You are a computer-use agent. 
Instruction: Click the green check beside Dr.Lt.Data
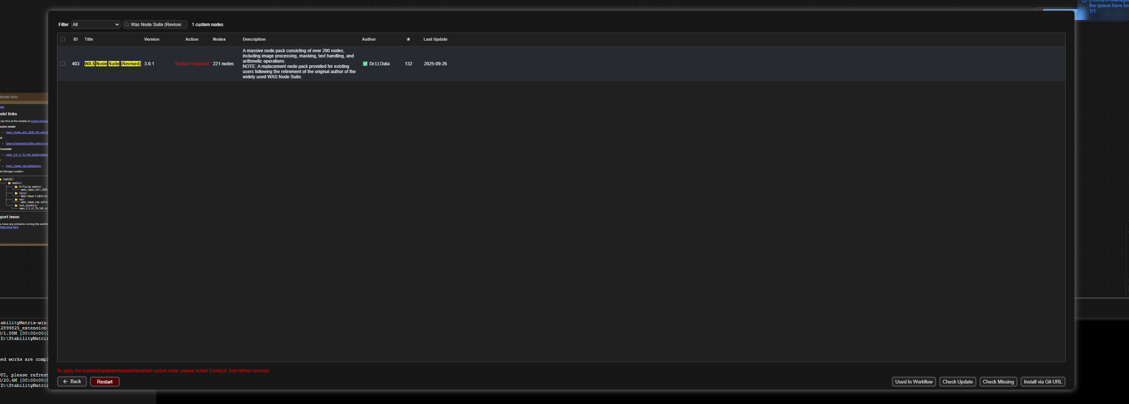pyautogui.click(x=365, y=64)
